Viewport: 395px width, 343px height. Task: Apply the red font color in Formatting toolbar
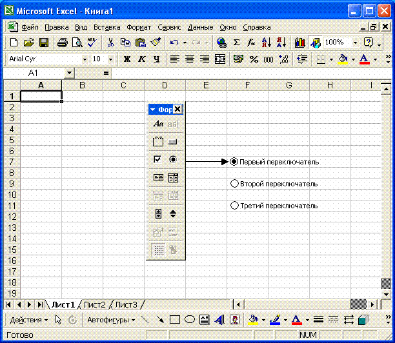364,59
